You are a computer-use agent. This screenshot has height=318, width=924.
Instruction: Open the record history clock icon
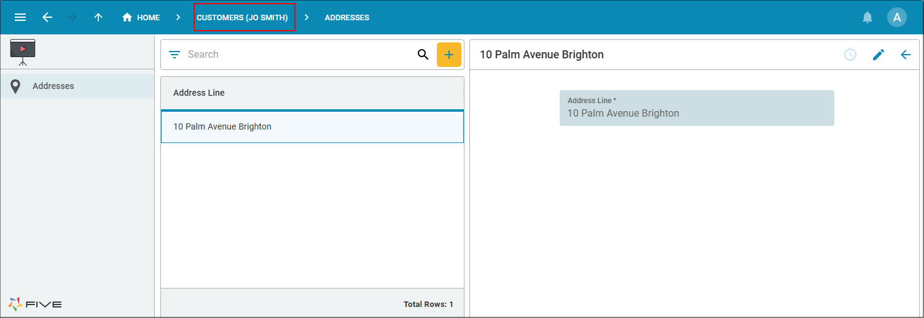pyautogui.click(x=850, y=55)
